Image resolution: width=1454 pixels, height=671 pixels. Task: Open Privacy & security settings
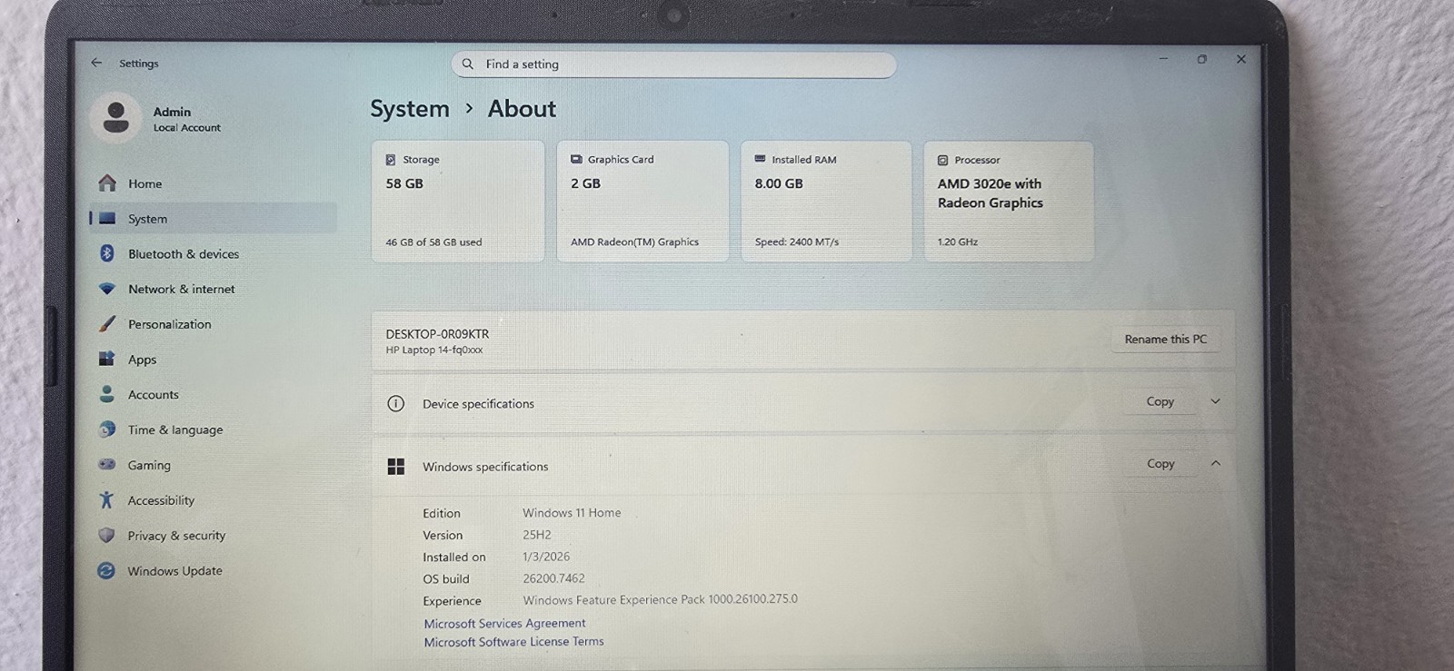pyautogui.click(x=214, y=536)
